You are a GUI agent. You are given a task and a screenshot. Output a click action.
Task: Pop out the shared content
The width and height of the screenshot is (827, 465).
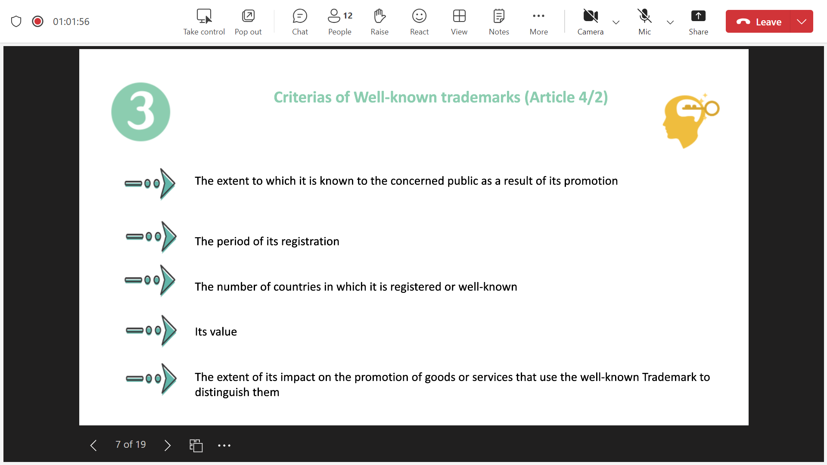click(248, 22)
